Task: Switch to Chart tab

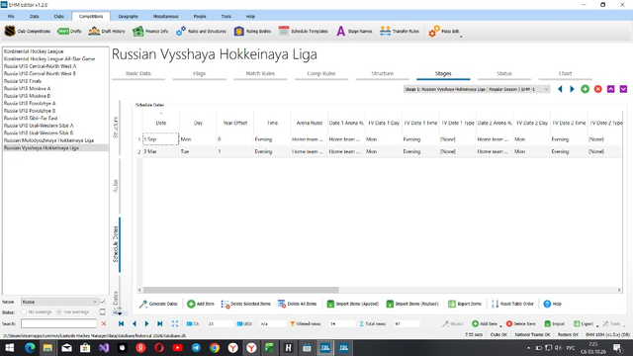Action: tap(565, 74)
